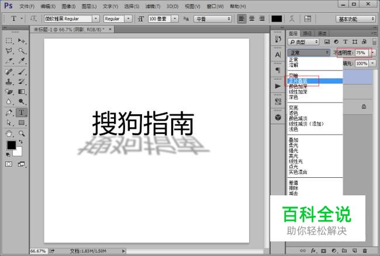380x256 pixels.
Task: Align text left
Action: click(x=241, y=19)
